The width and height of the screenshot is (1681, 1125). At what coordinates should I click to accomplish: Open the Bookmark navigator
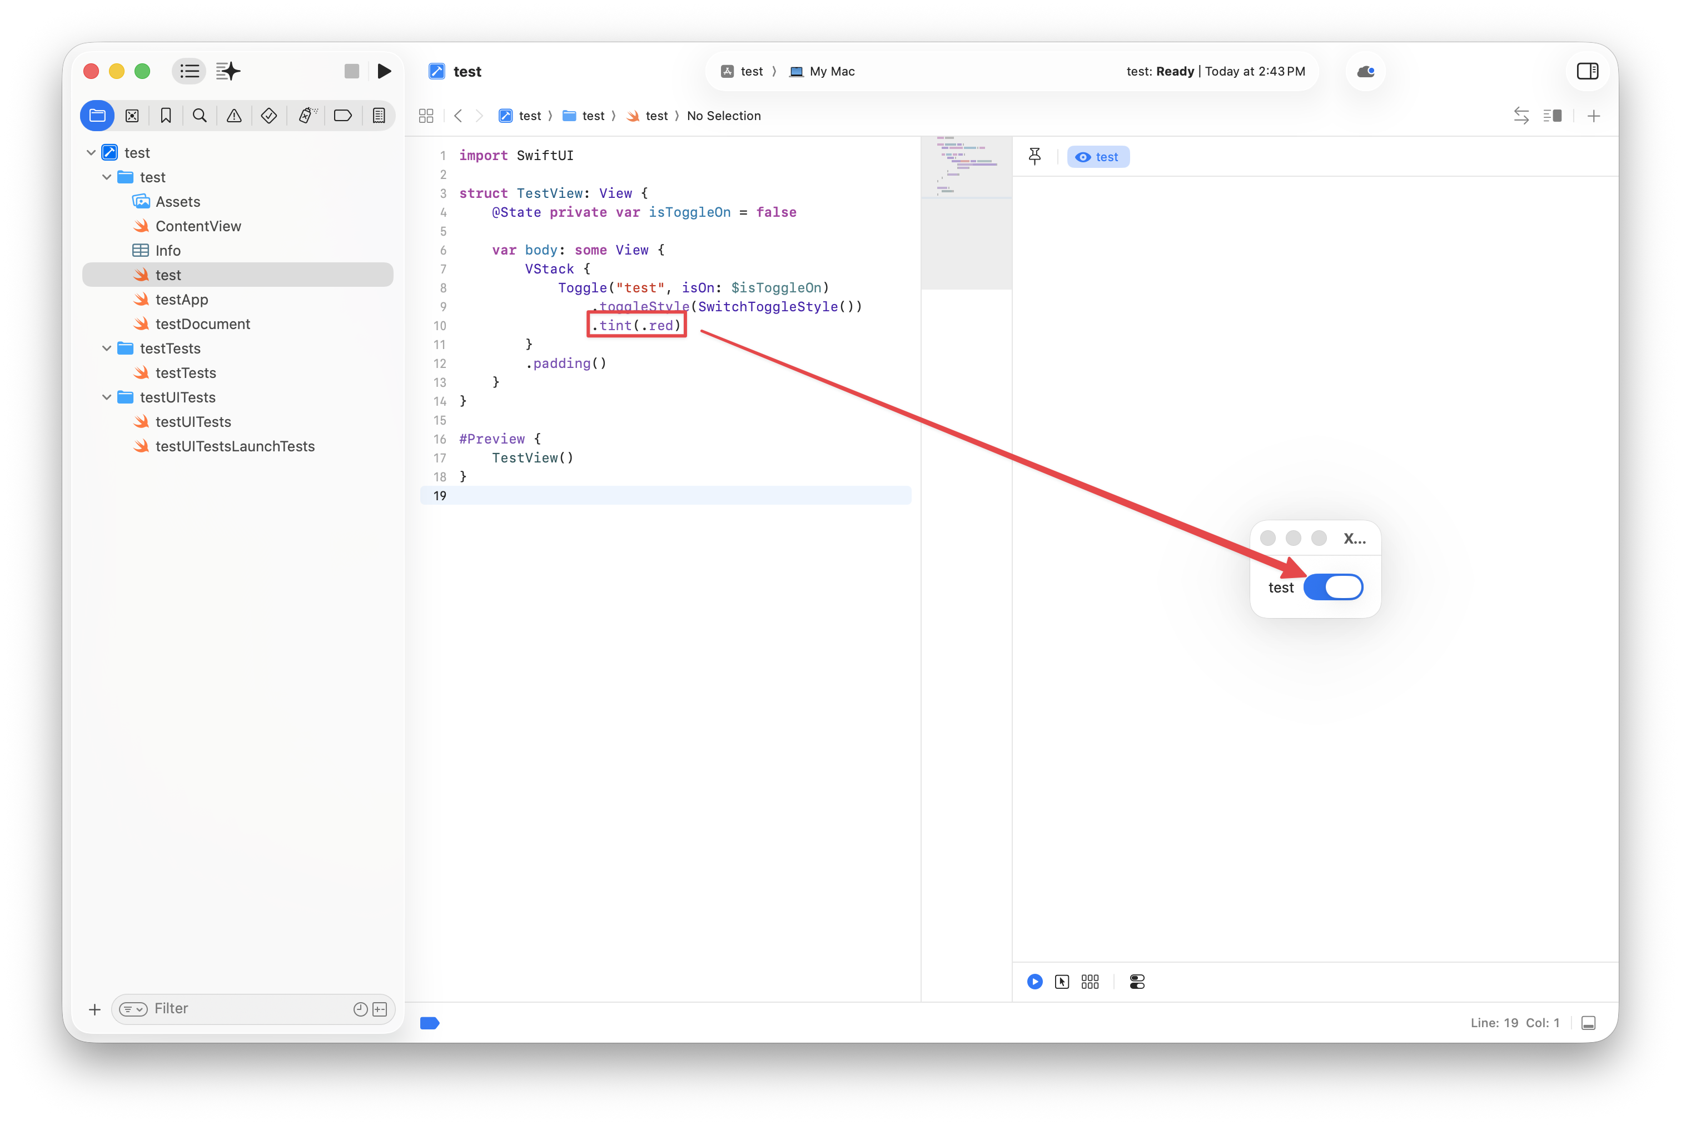point(166,116)
